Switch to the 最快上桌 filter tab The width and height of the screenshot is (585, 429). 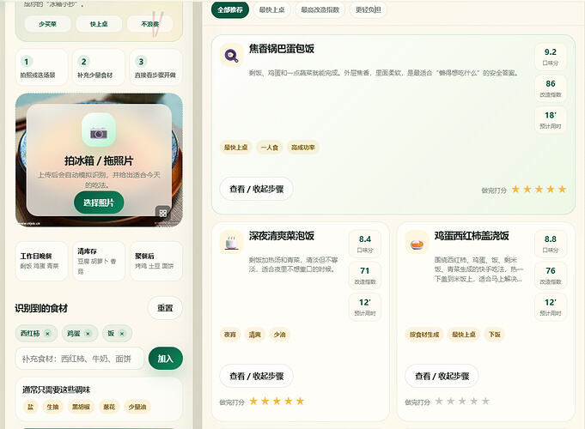271,9
